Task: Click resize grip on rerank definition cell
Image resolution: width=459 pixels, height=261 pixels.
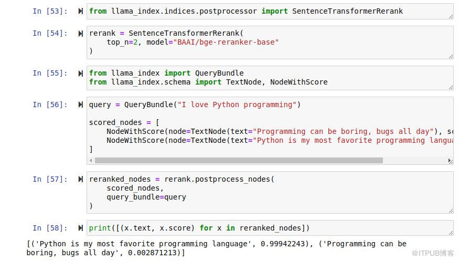Action: coord(451,56)
